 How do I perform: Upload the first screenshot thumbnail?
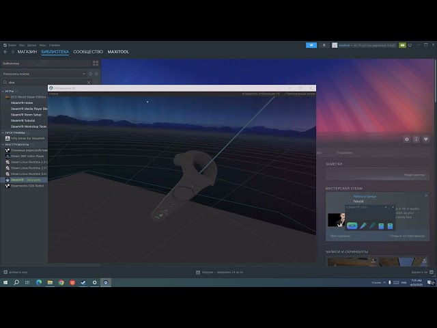(373, 261)
